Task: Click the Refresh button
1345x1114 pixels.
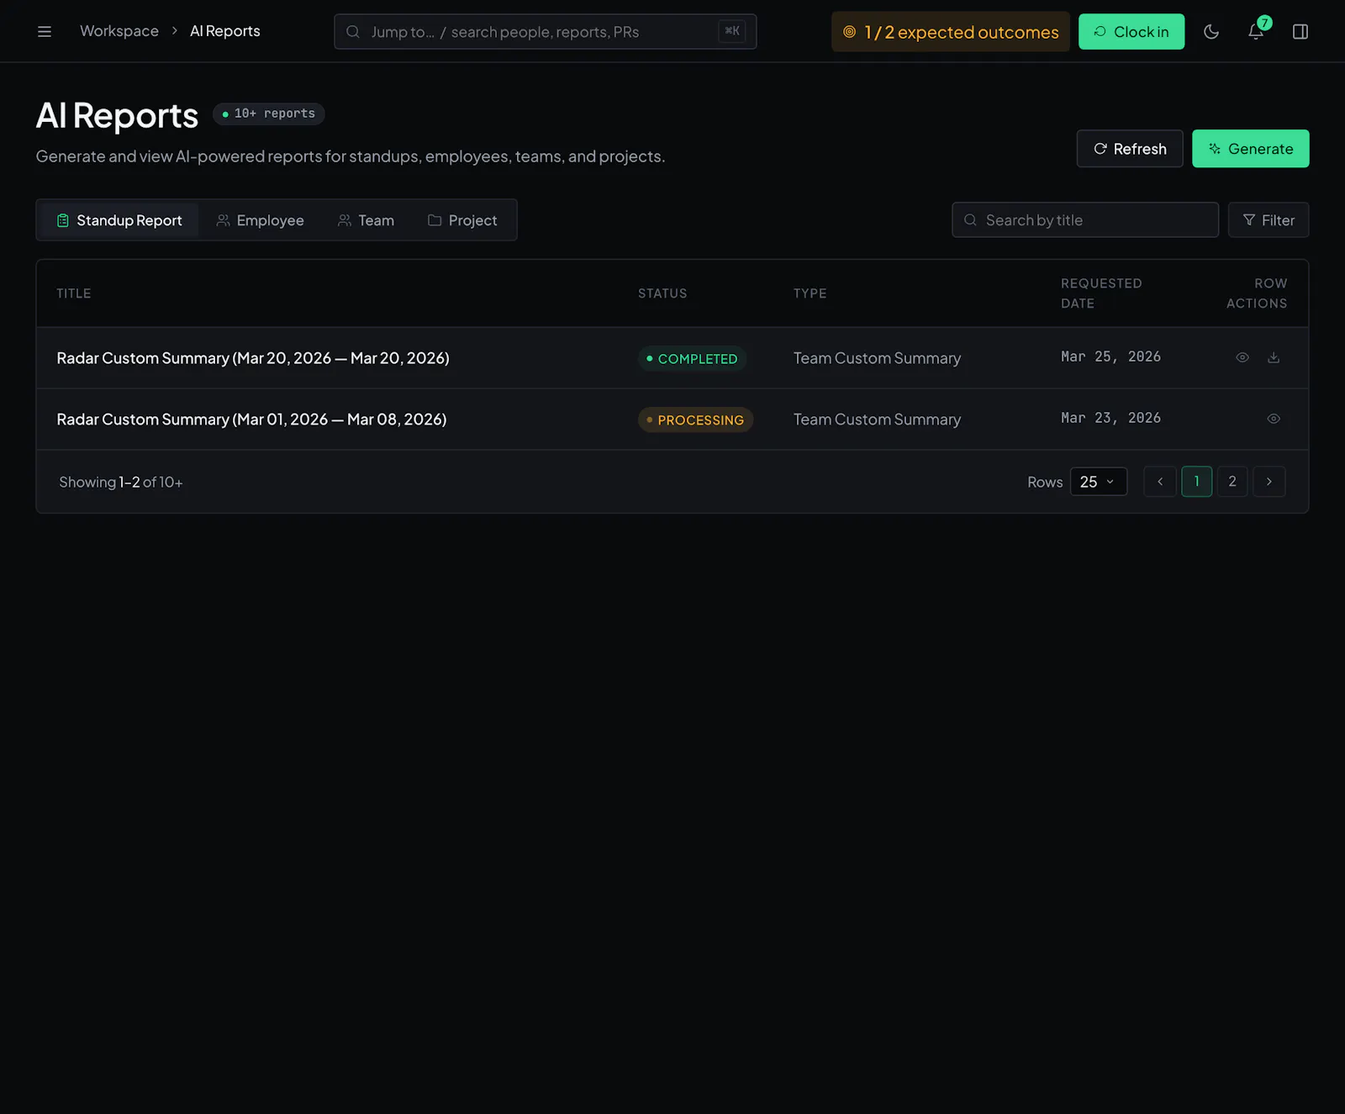Action: coord(1130,149)
